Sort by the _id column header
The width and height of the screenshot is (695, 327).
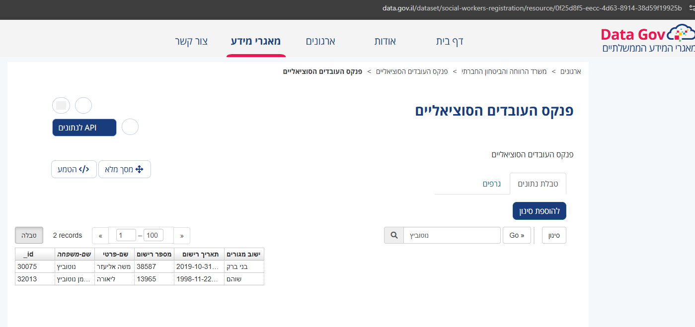click(x=28, y=254)
